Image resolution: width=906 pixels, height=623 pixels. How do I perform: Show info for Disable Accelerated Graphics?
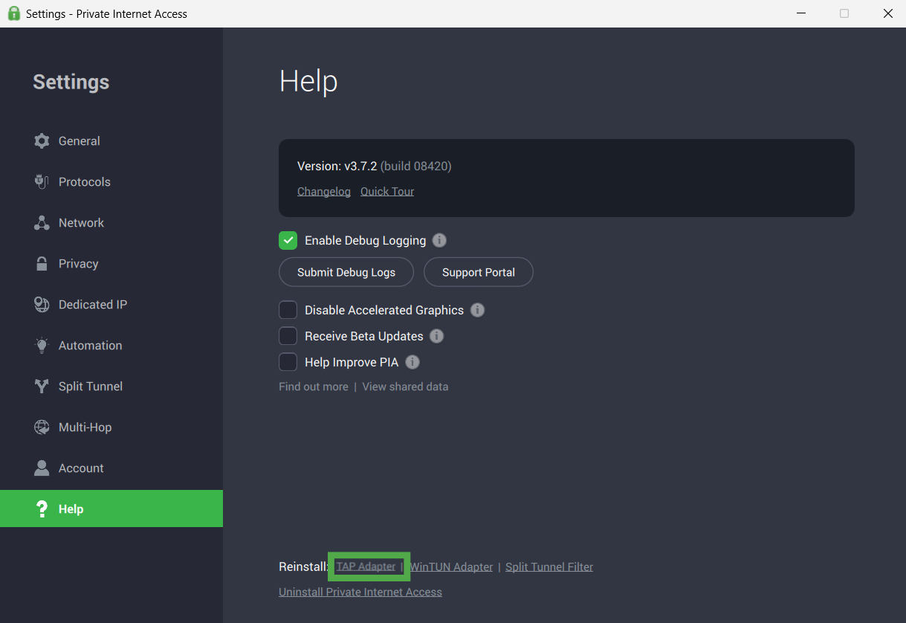point(477,310)
